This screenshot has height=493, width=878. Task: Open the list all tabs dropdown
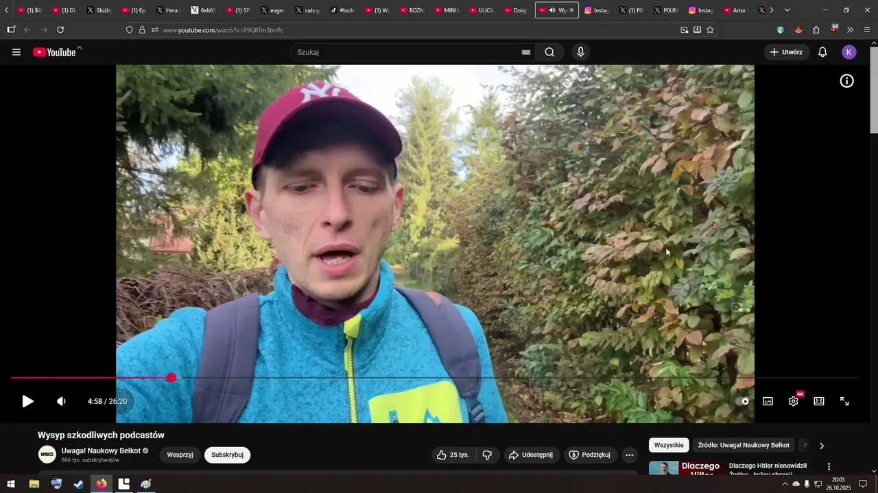pos(787,10)
